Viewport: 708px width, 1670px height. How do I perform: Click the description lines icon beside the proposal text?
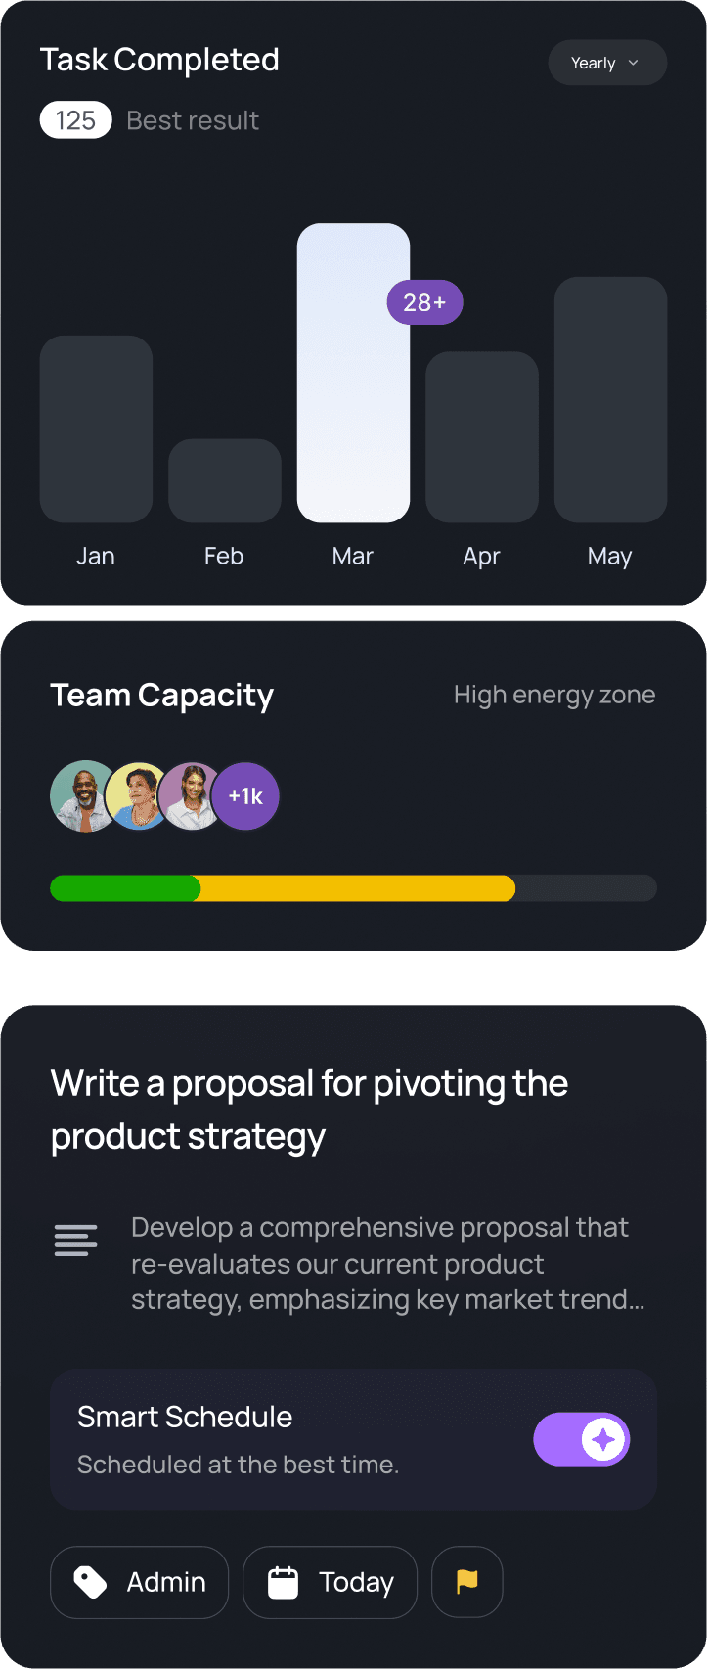(76, 1240)
